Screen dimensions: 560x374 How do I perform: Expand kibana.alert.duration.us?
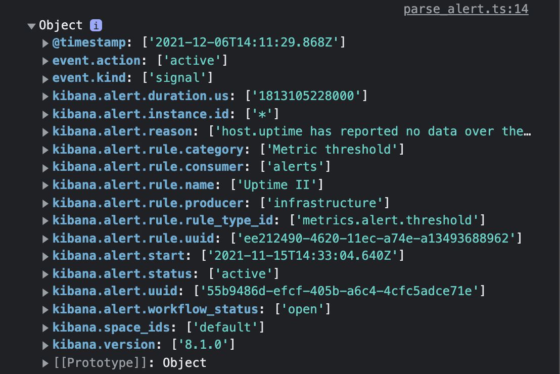[x=45, y=96]
